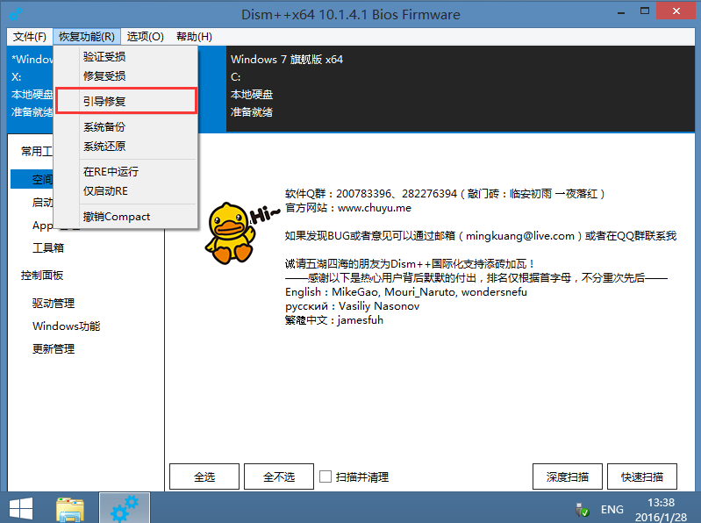The image size is (701, 523).
Task: Switch input language via ENG indicator
Action: coord(612,510)
